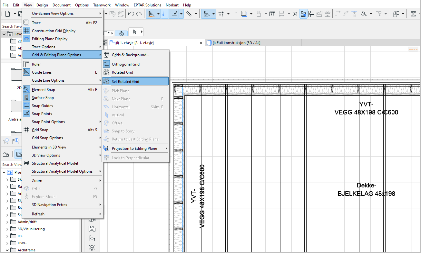
Task: Toggle Construction Grid Display option
Action: [54, 31]
